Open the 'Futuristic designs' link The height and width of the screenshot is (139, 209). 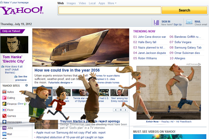[60, 83]
